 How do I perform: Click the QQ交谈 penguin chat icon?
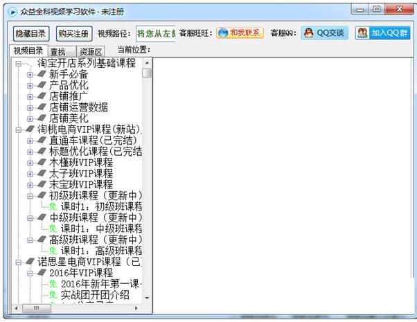324,33
